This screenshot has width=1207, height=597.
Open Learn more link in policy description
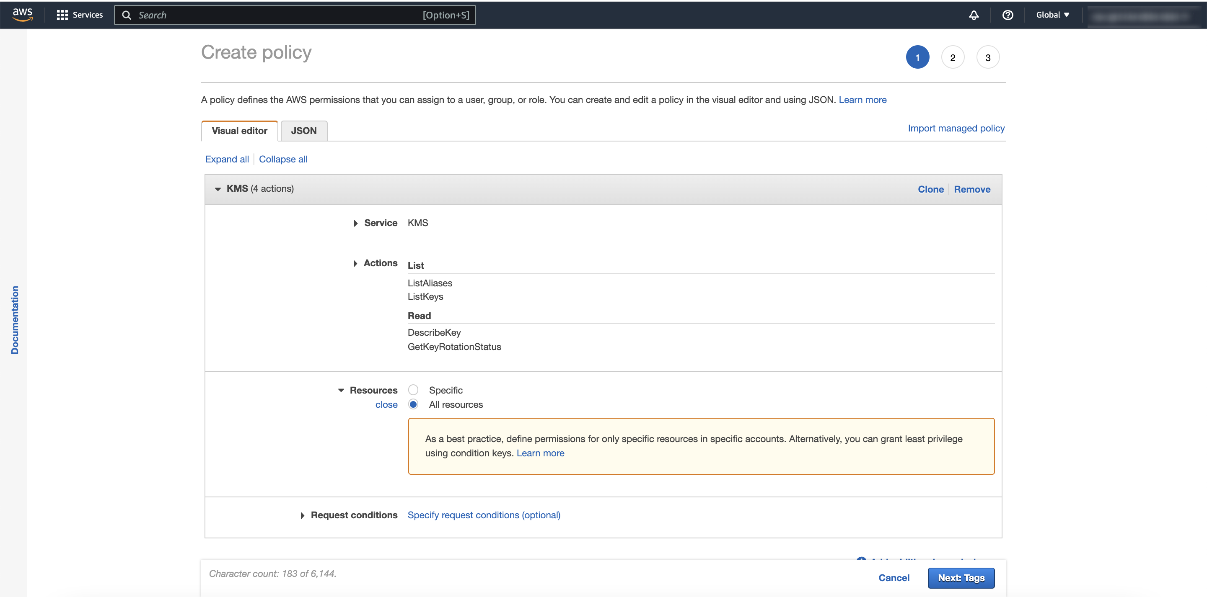(863, 100)
